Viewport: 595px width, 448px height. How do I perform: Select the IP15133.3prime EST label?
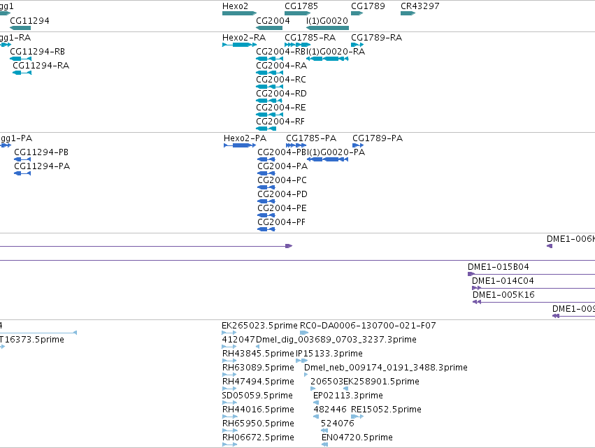(x=329, y=354)
